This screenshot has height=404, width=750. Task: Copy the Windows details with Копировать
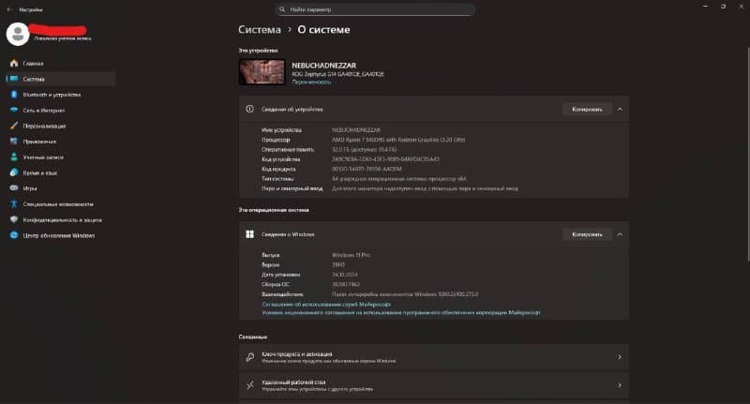point(587,234)
